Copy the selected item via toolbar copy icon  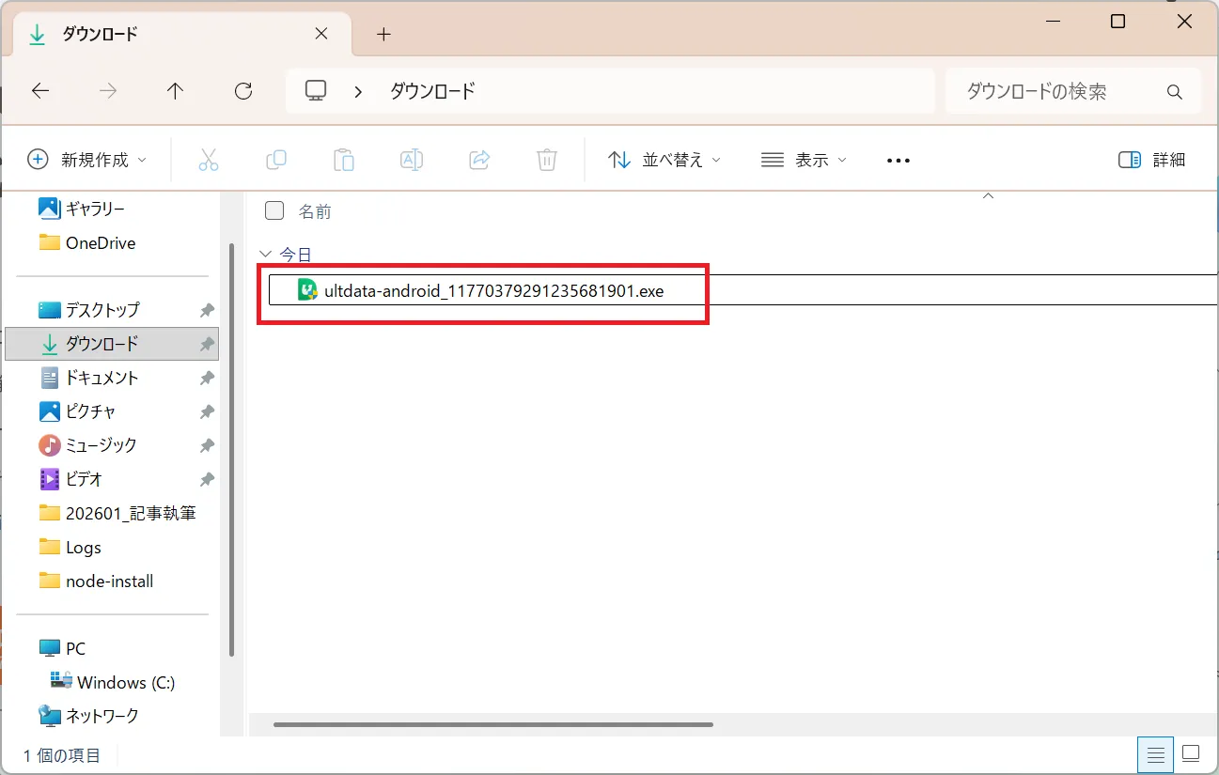[x=276, y=160]
